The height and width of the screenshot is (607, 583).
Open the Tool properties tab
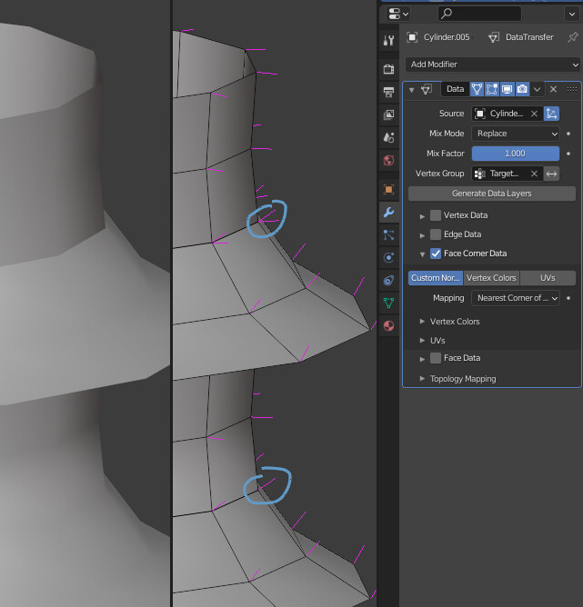[x=388, y=40]
